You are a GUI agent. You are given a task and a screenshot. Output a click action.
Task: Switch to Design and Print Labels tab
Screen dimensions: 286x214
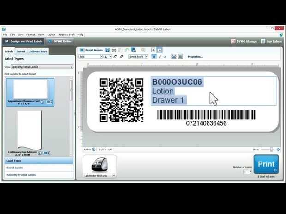pyautogui.click(x=24, y=41)
